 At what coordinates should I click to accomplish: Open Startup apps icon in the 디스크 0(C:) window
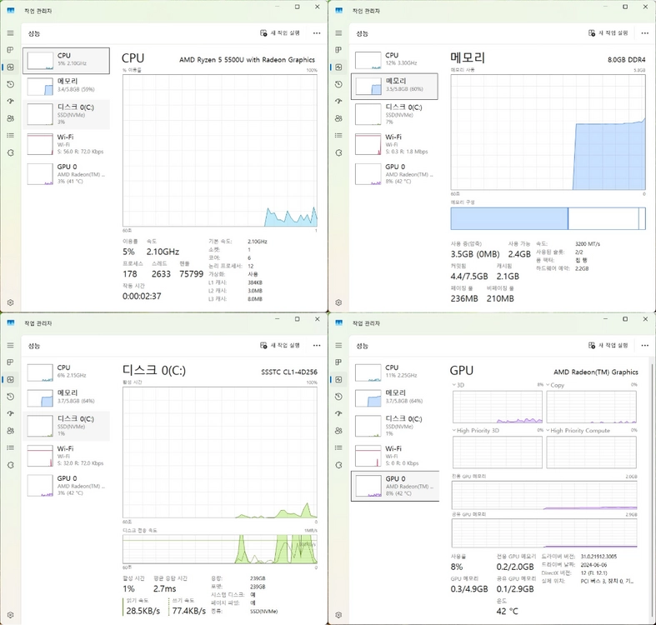11,413
